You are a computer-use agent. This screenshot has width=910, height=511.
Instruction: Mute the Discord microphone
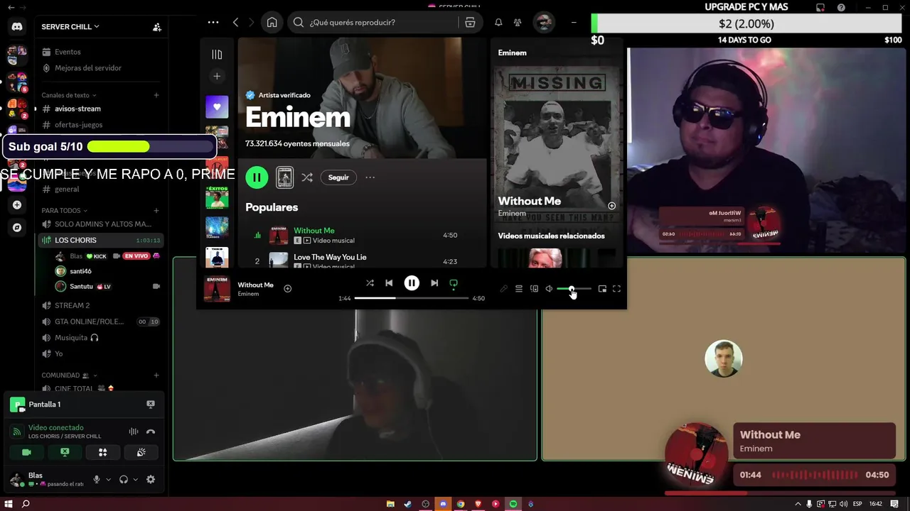pos(97,480)
